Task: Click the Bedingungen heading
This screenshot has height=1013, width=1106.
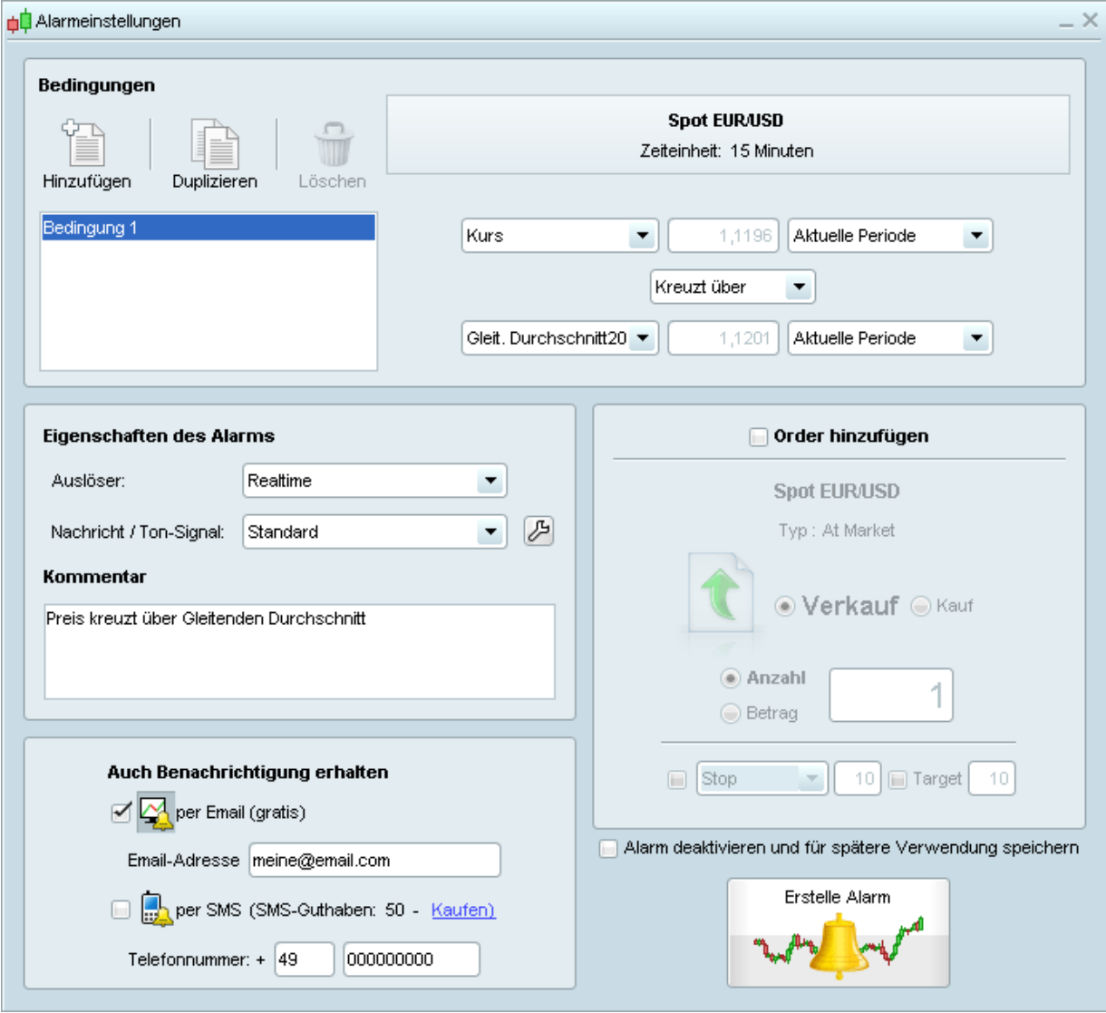Action: 97,85
